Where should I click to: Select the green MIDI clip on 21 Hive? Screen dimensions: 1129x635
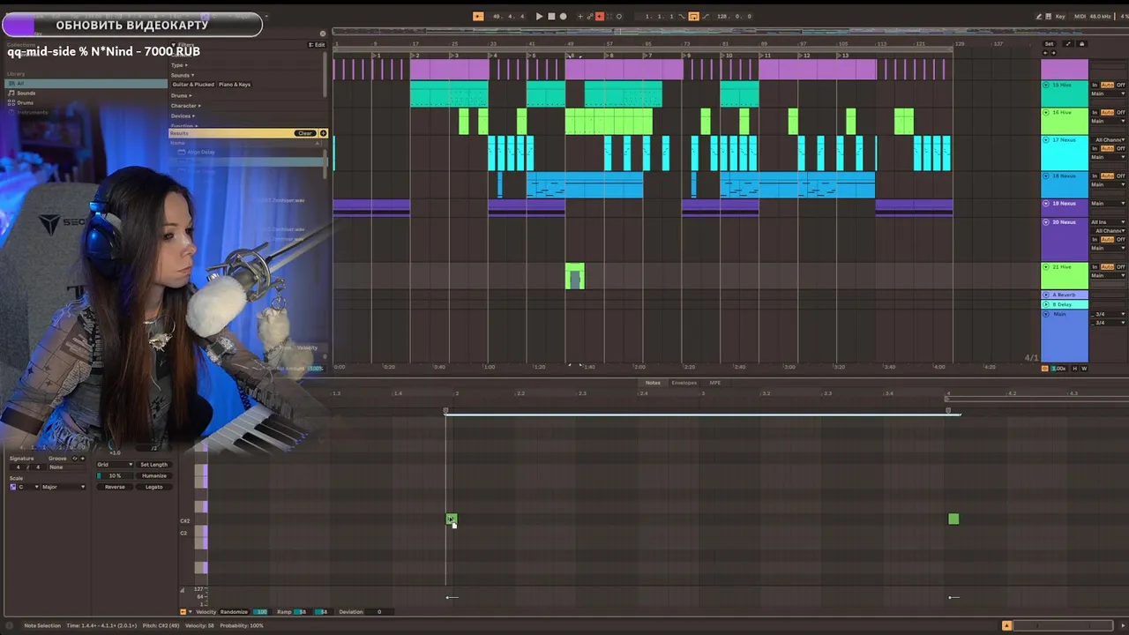(x=574, y=276)
